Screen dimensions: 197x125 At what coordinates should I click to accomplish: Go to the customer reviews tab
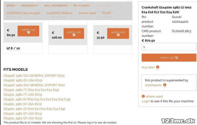pyautogui.click(x=59, y=13)
